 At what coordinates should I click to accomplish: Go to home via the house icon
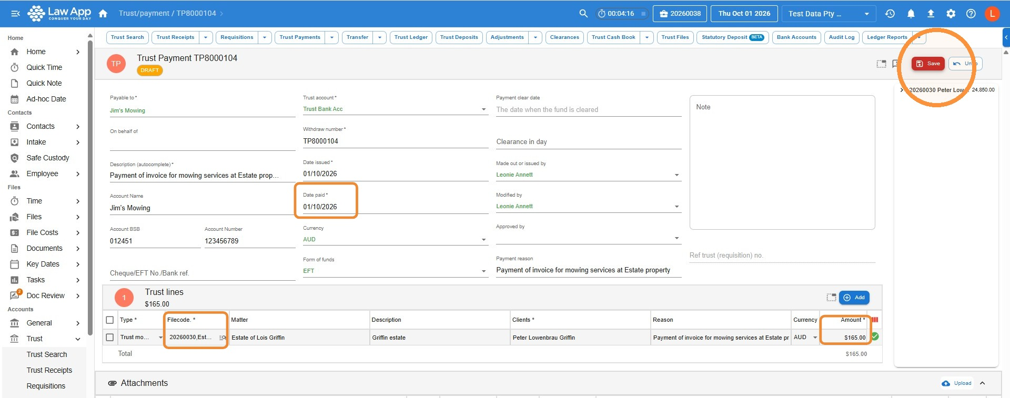point(103,14)
